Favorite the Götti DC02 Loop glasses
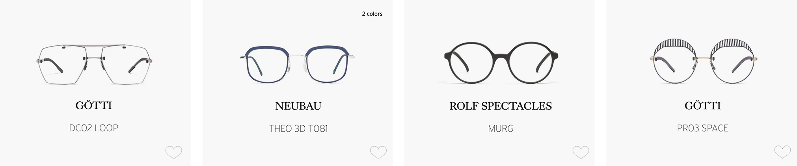The image size is (797, 166). click(173, 152)
